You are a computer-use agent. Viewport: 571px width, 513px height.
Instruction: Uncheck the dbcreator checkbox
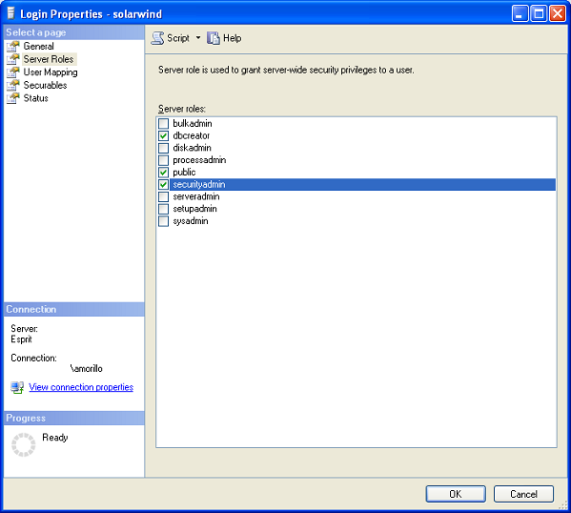tap(164, 136)
